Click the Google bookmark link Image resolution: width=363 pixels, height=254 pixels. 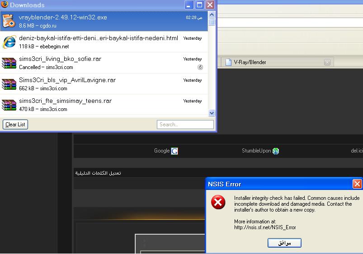click(x=162, y=151)
